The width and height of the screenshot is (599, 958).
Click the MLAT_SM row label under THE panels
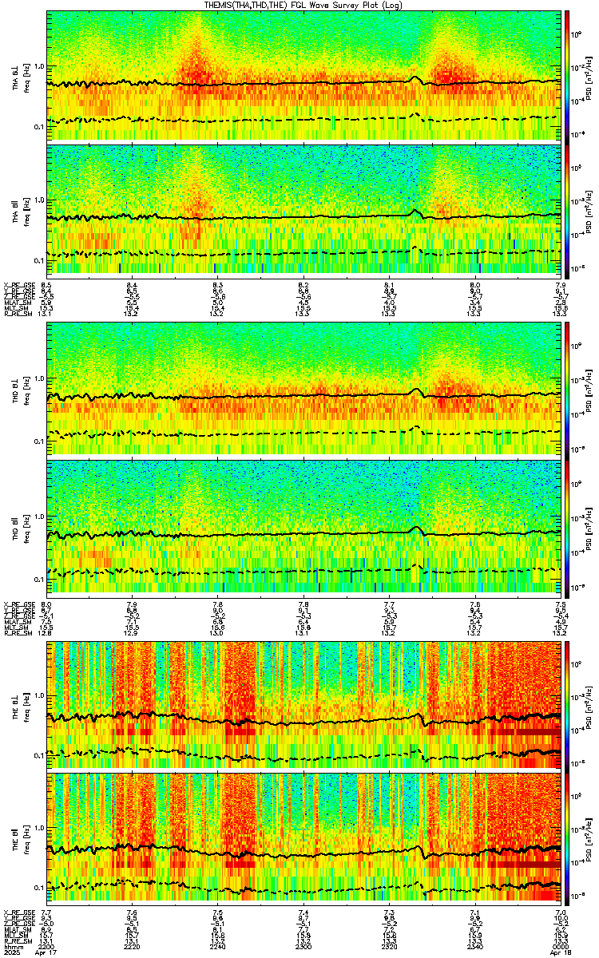point(18,931)
